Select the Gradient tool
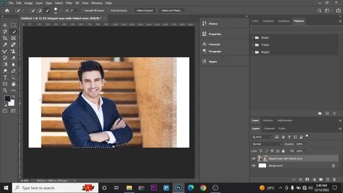This screenshot has height=193, width=343. tap(5, 64)
